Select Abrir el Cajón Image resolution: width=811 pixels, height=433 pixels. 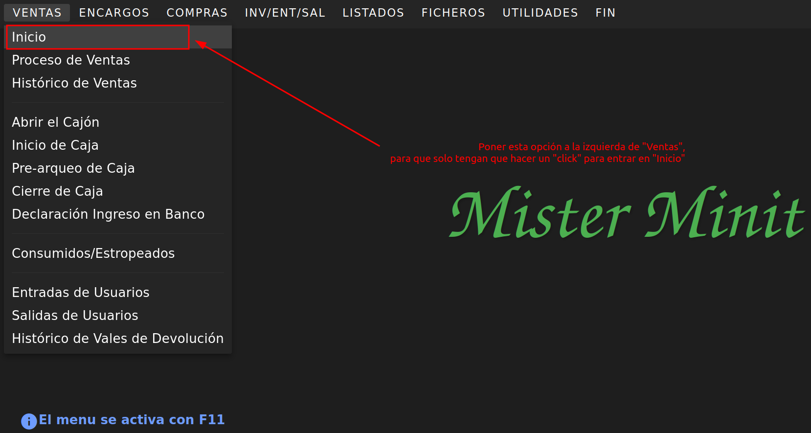118,122
